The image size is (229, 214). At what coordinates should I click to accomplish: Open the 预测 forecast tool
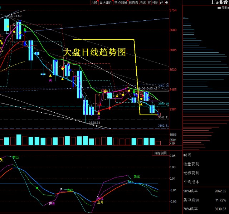click(155, 3)
